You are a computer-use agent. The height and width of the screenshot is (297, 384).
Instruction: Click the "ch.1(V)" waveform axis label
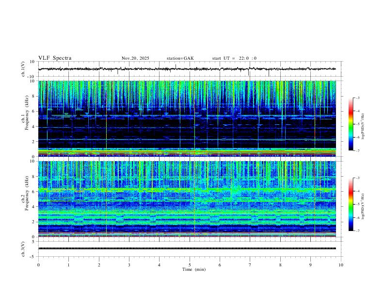23,69
